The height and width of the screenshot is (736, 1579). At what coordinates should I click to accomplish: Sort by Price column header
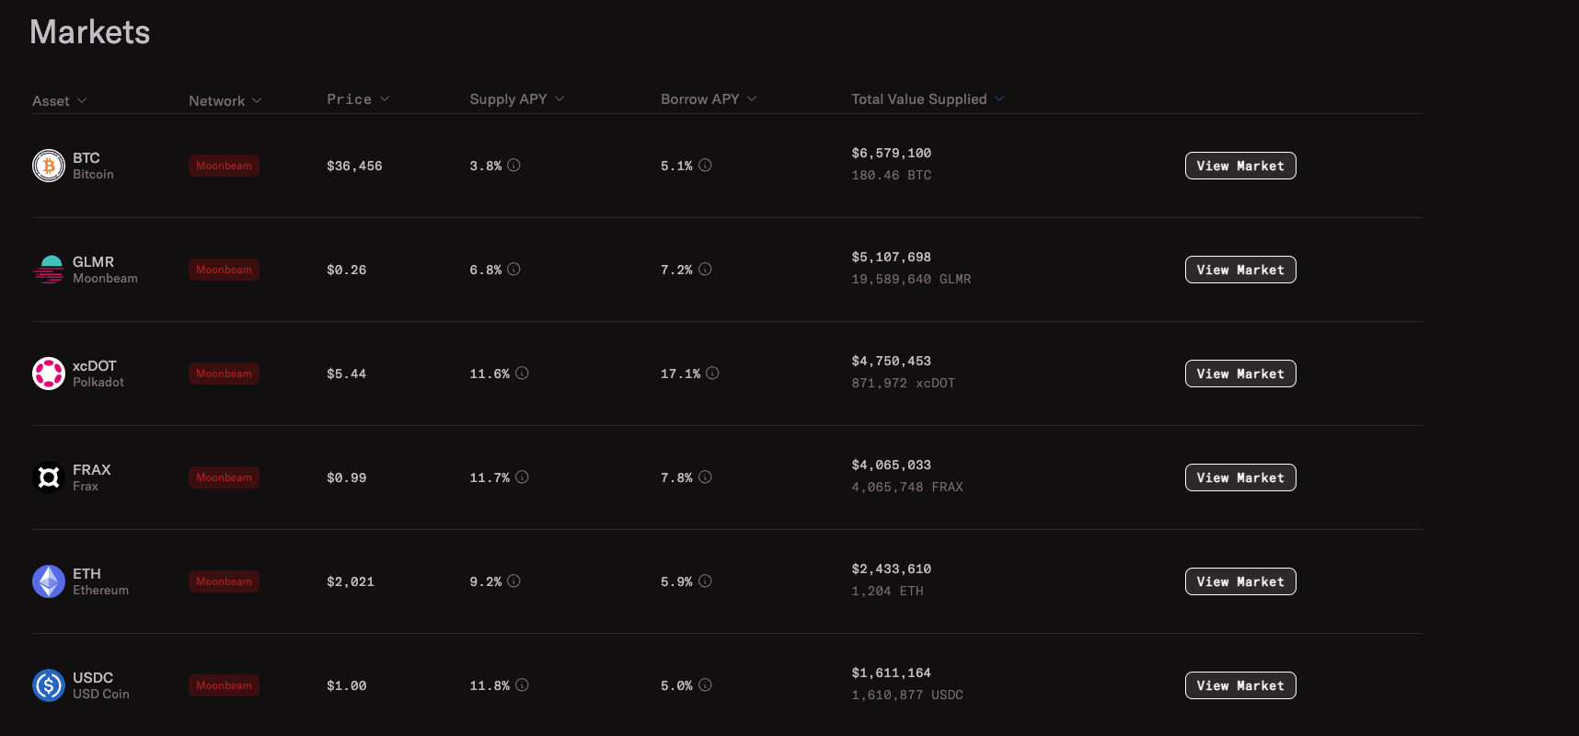pyautogui.click(x=358, y=99)
